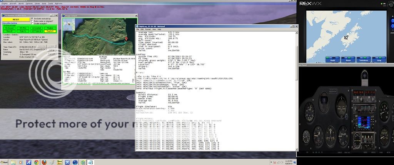
Task: Click the aircraft icon on REX WX map
Action: point(346,38)
